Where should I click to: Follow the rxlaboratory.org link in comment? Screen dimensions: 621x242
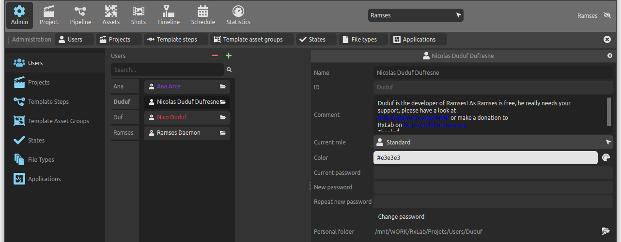pos(435,125)
